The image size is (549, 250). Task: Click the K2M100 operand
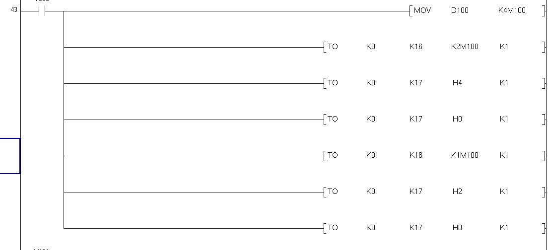click(x=465, y=47)
